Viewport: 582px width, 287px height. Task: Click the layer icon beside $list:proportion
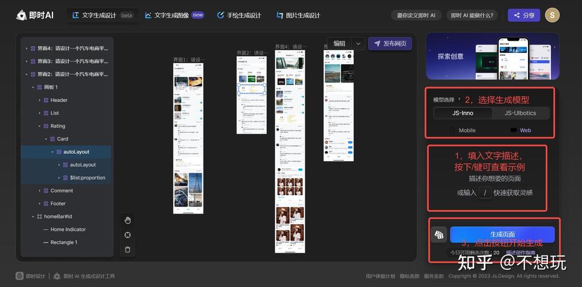tap(66, 178)
